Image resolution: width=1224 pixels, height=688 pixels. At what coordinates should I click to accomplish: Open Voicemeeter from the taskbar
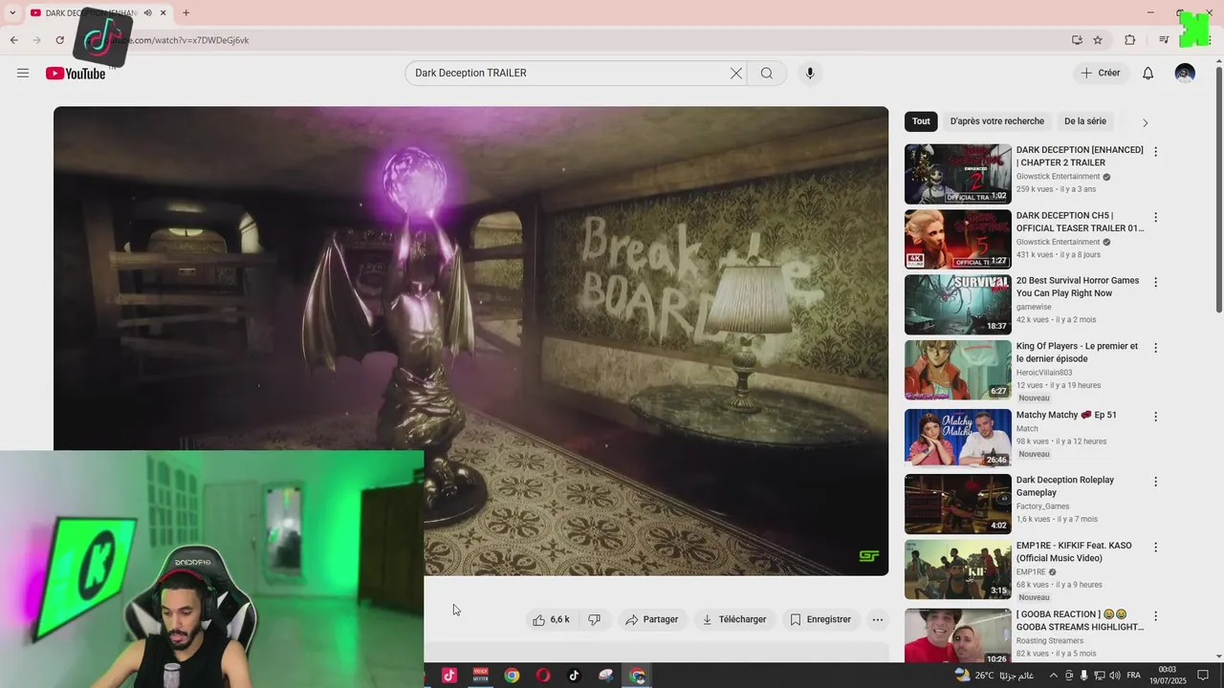pyautogui.click(x=480, y=676)
